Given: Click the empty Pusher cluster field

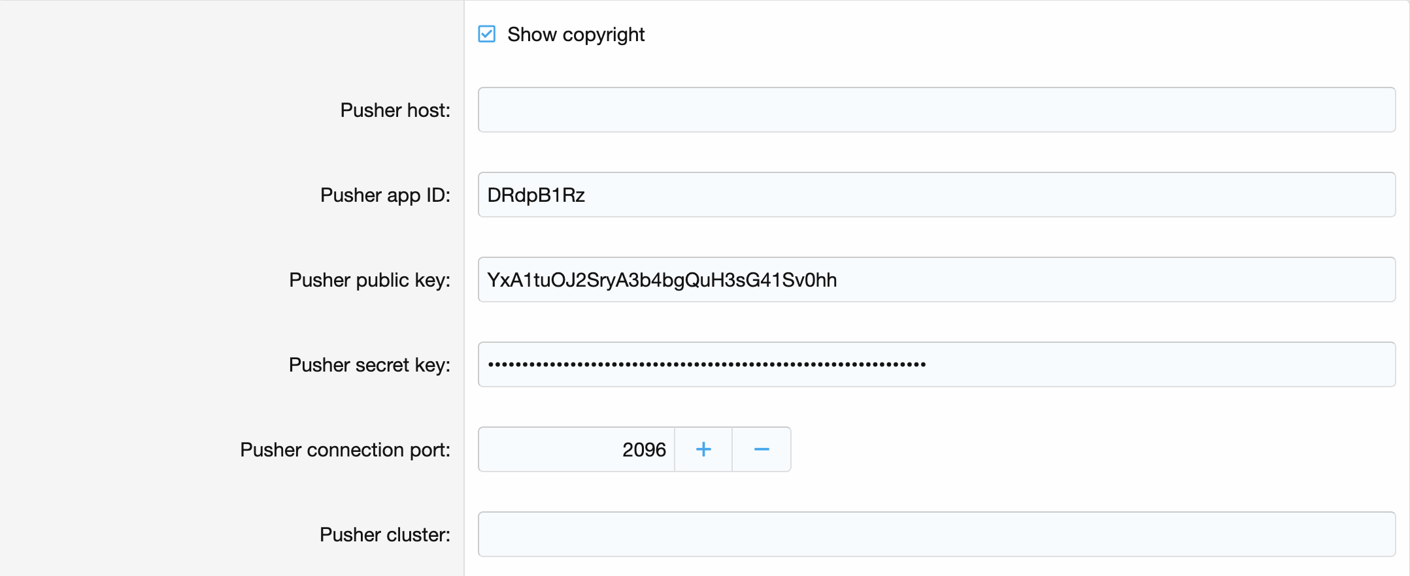Looking at the screenshot, I should pos(935,534).
